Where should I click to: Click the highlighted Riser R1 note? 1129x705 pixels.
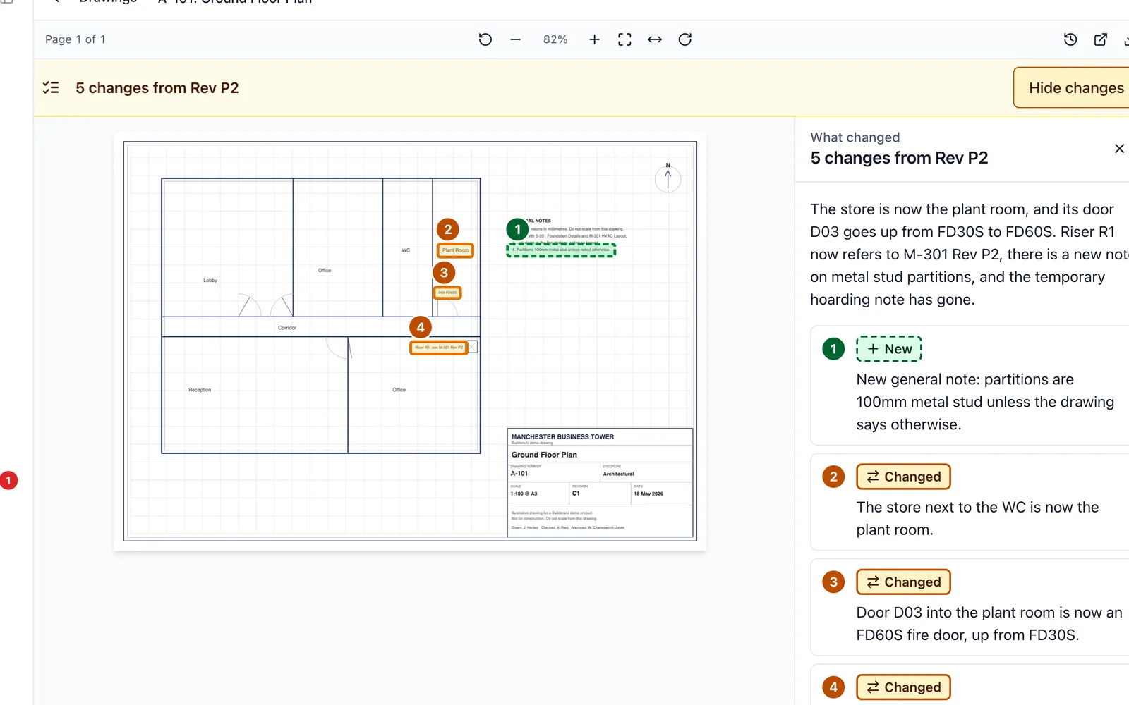[x=439, y=348]
